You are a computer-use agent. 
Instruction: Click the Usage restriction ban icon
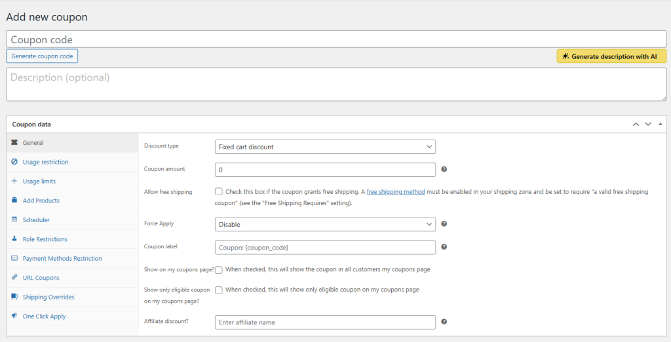14,162
